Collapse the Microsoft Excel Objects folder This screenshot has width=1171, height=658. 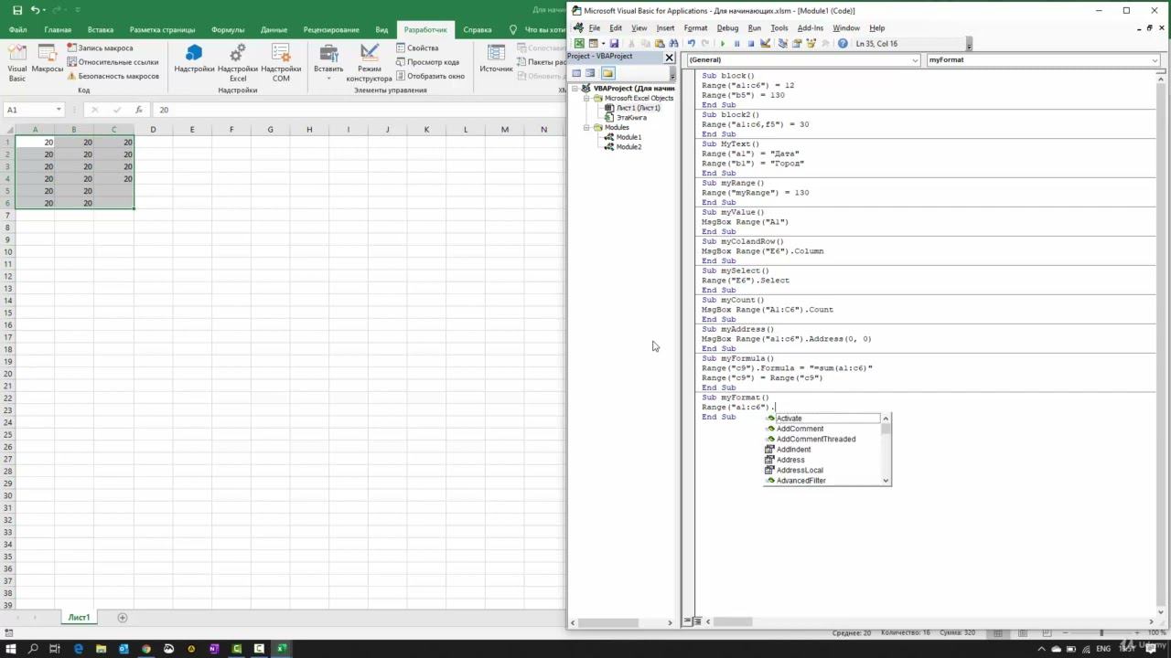tap(587, 98)
